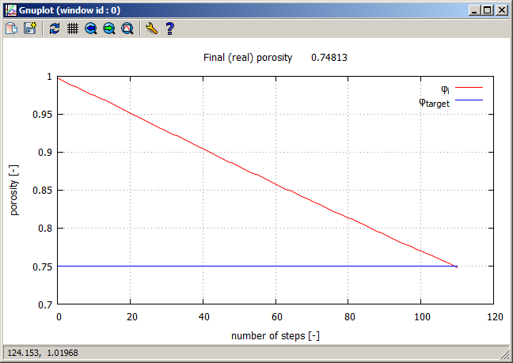Click the 'number of steps [-]' axis label
The width and height of the screenshot is (513, 363).
(x=275, y=335)
